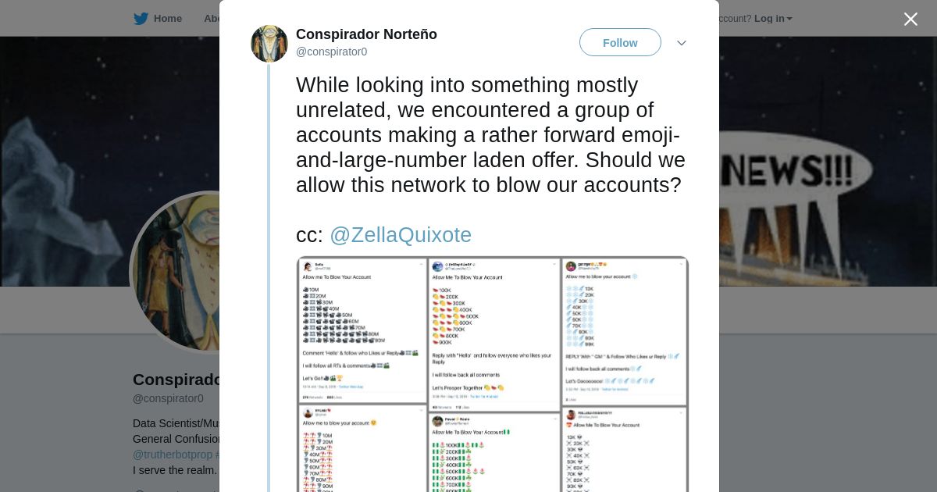This screenshot has height=492, width=937.
Task: Open the About menu item in top bar
Action: (212, 19)
